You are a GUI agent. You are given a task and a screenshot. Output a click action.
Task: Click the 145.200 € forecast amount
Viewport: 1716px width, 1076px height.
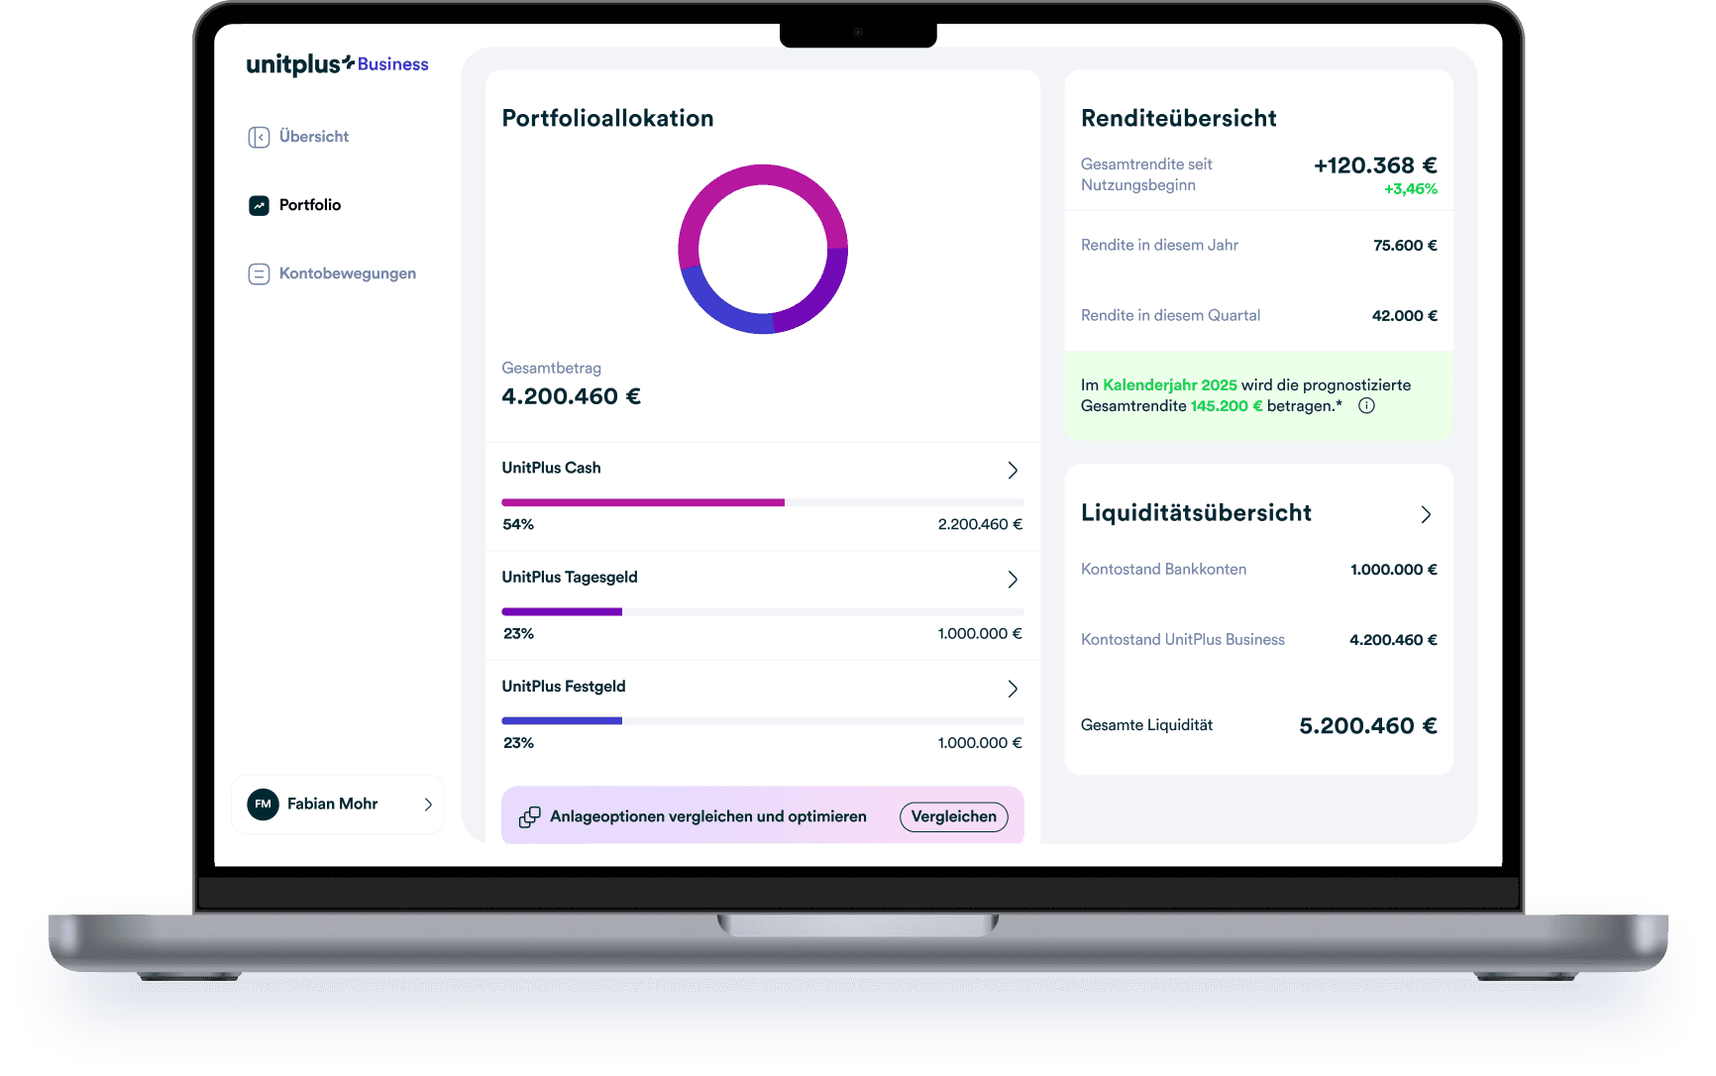(1227, 406)
